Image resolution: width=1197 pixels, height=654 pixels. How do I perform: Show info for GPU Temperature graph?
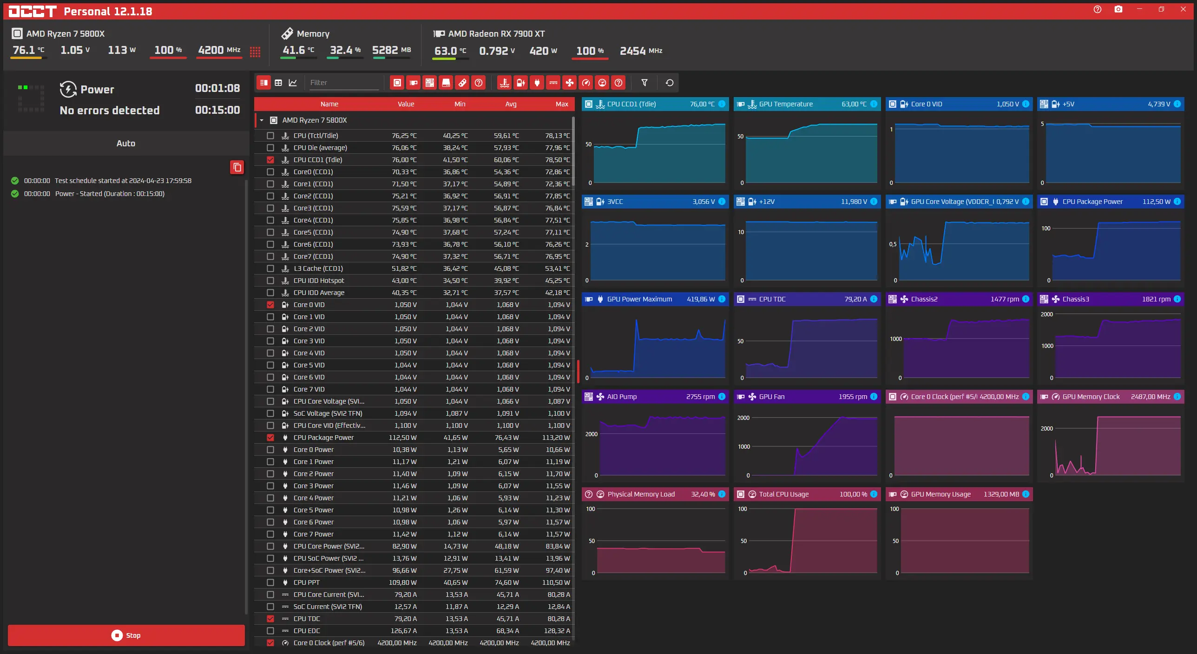[874, 104]
